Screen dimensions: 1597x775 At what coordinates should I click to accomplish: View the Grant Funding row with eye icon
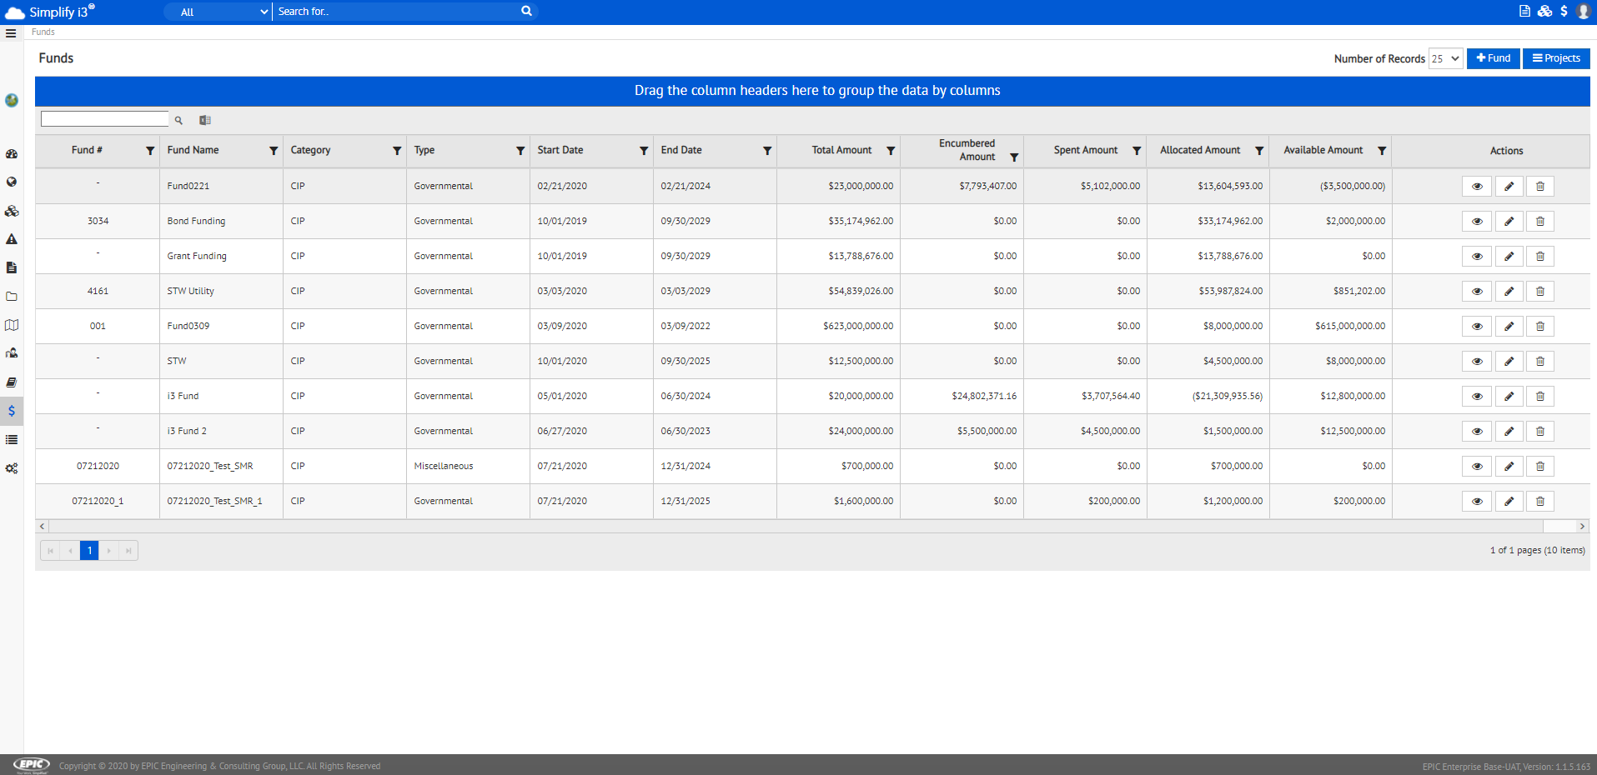click(x=1477, y=257)
